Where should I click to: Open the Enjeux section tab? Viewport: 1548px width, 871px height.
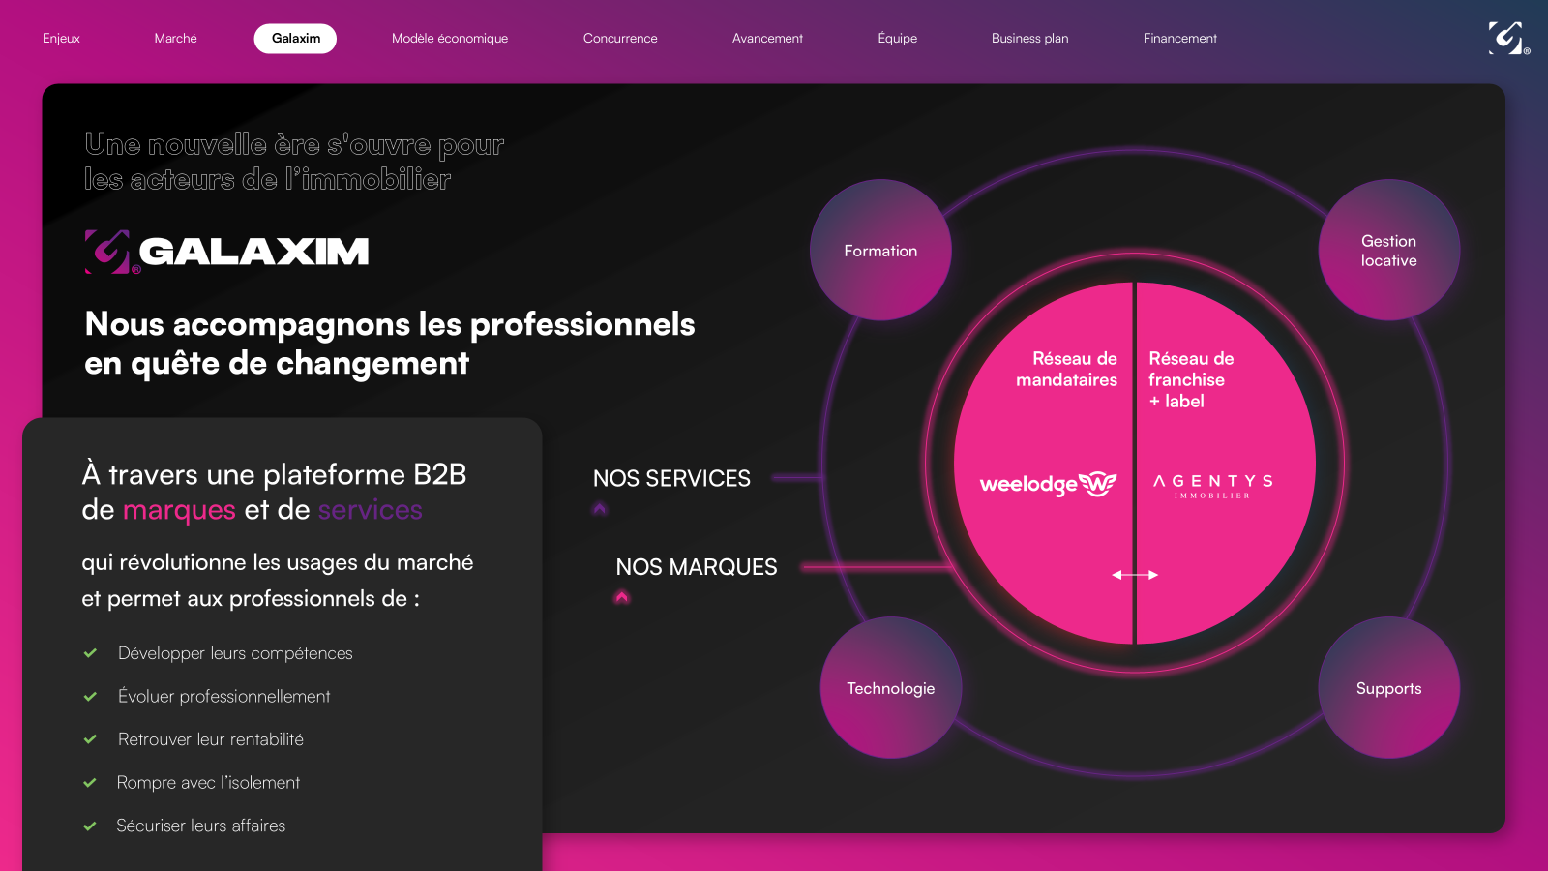61,39
